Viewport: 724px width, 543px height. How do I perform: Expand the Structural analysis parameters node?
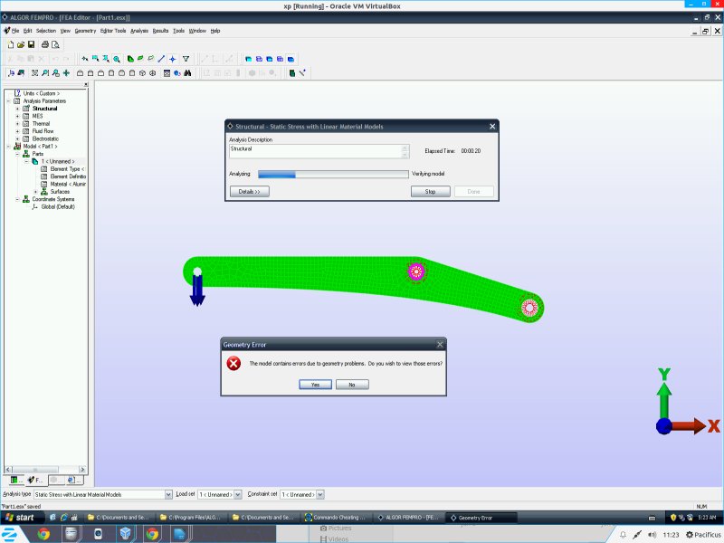(x=17, y=109)
